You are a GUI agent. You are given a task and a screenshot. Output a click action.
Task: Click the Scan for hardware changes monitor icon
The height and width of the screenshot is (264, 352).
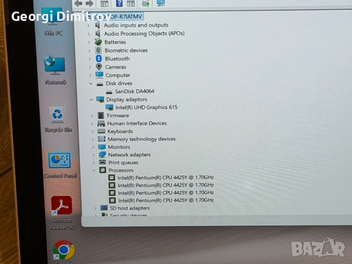[161, 3]
